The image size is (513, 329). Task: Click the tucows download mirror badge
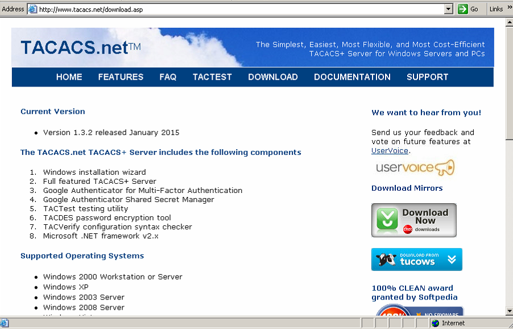[x=416, y=259]
